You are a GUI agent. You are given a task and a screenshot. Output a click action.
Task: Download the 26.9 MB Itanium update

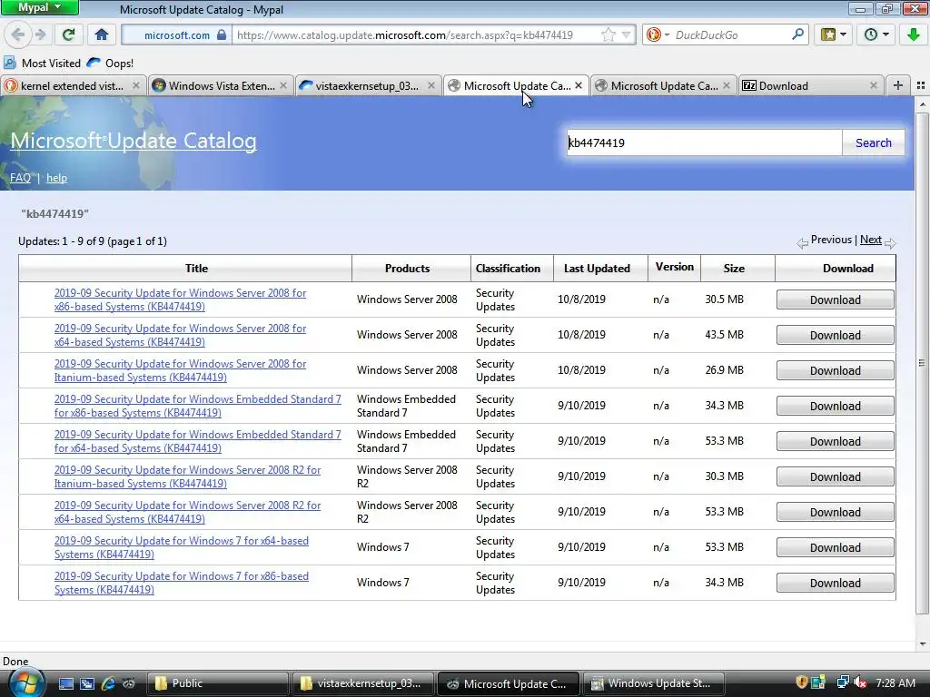tap(836, 370)
